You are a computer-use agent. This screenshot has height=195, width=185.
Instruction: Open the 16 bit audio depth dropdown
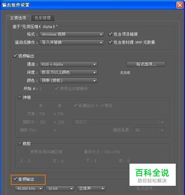pyautogui.click(x=60, y=188)
